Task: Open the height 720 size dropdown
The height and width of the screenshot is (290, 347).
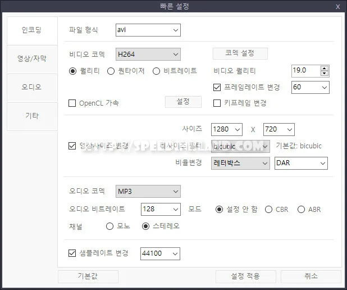Action: coord(279,129)
